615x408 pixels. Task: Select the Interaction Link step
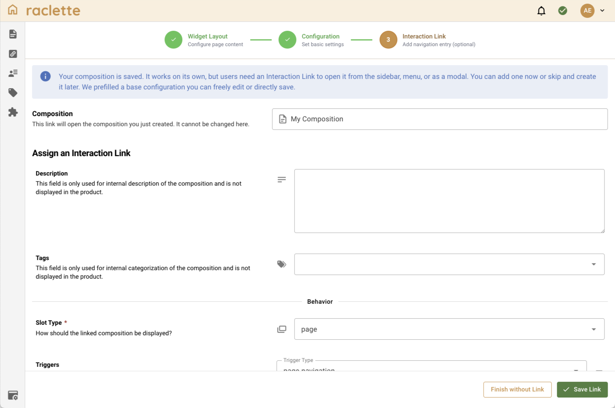428,40
